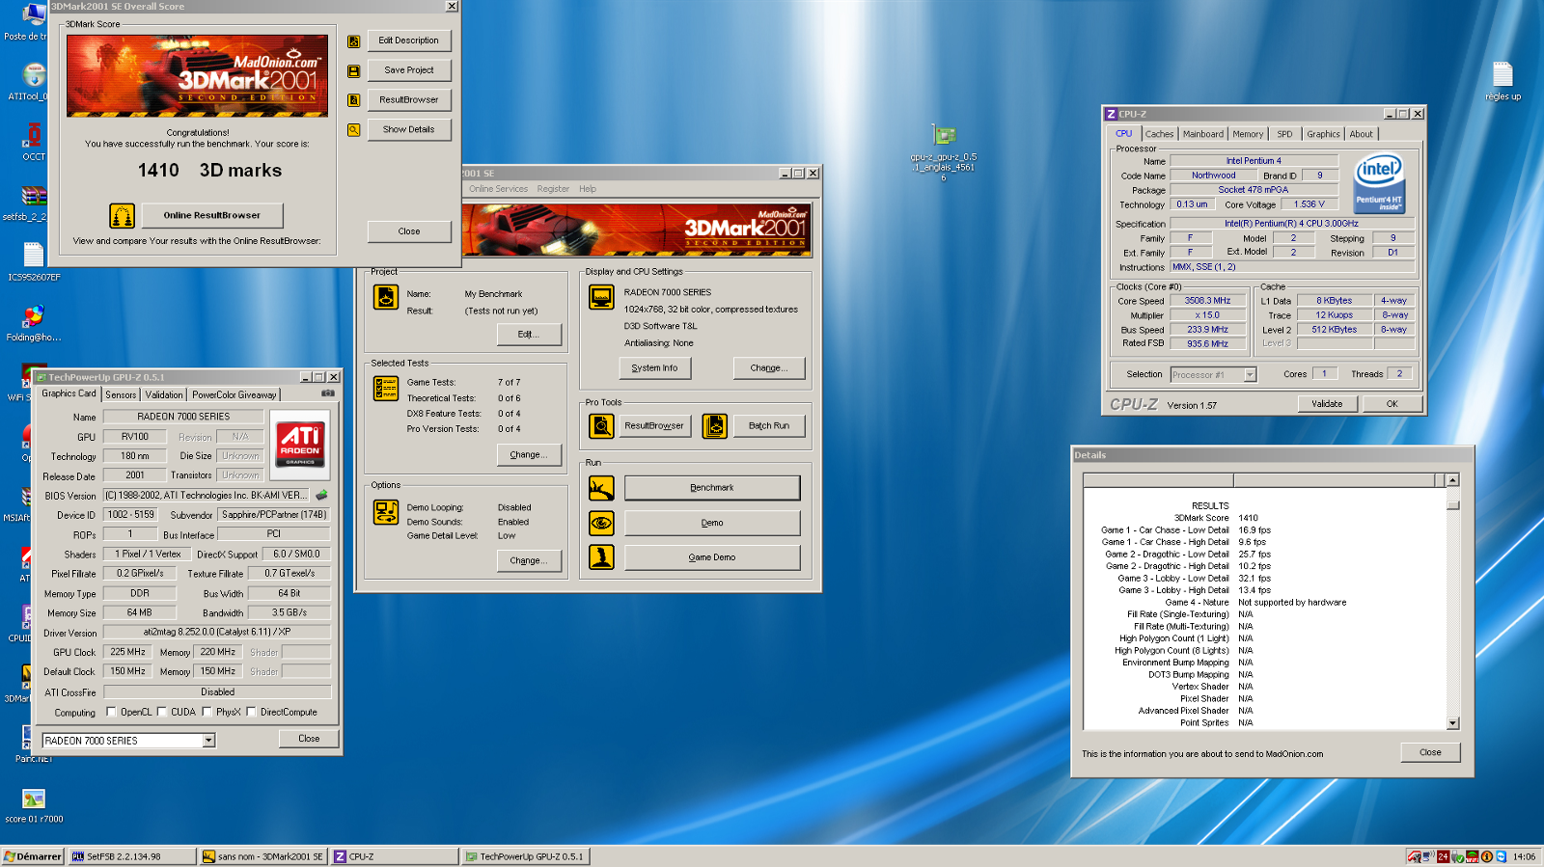Click Change under Options in 3DMark

click(x=529, y=560)
